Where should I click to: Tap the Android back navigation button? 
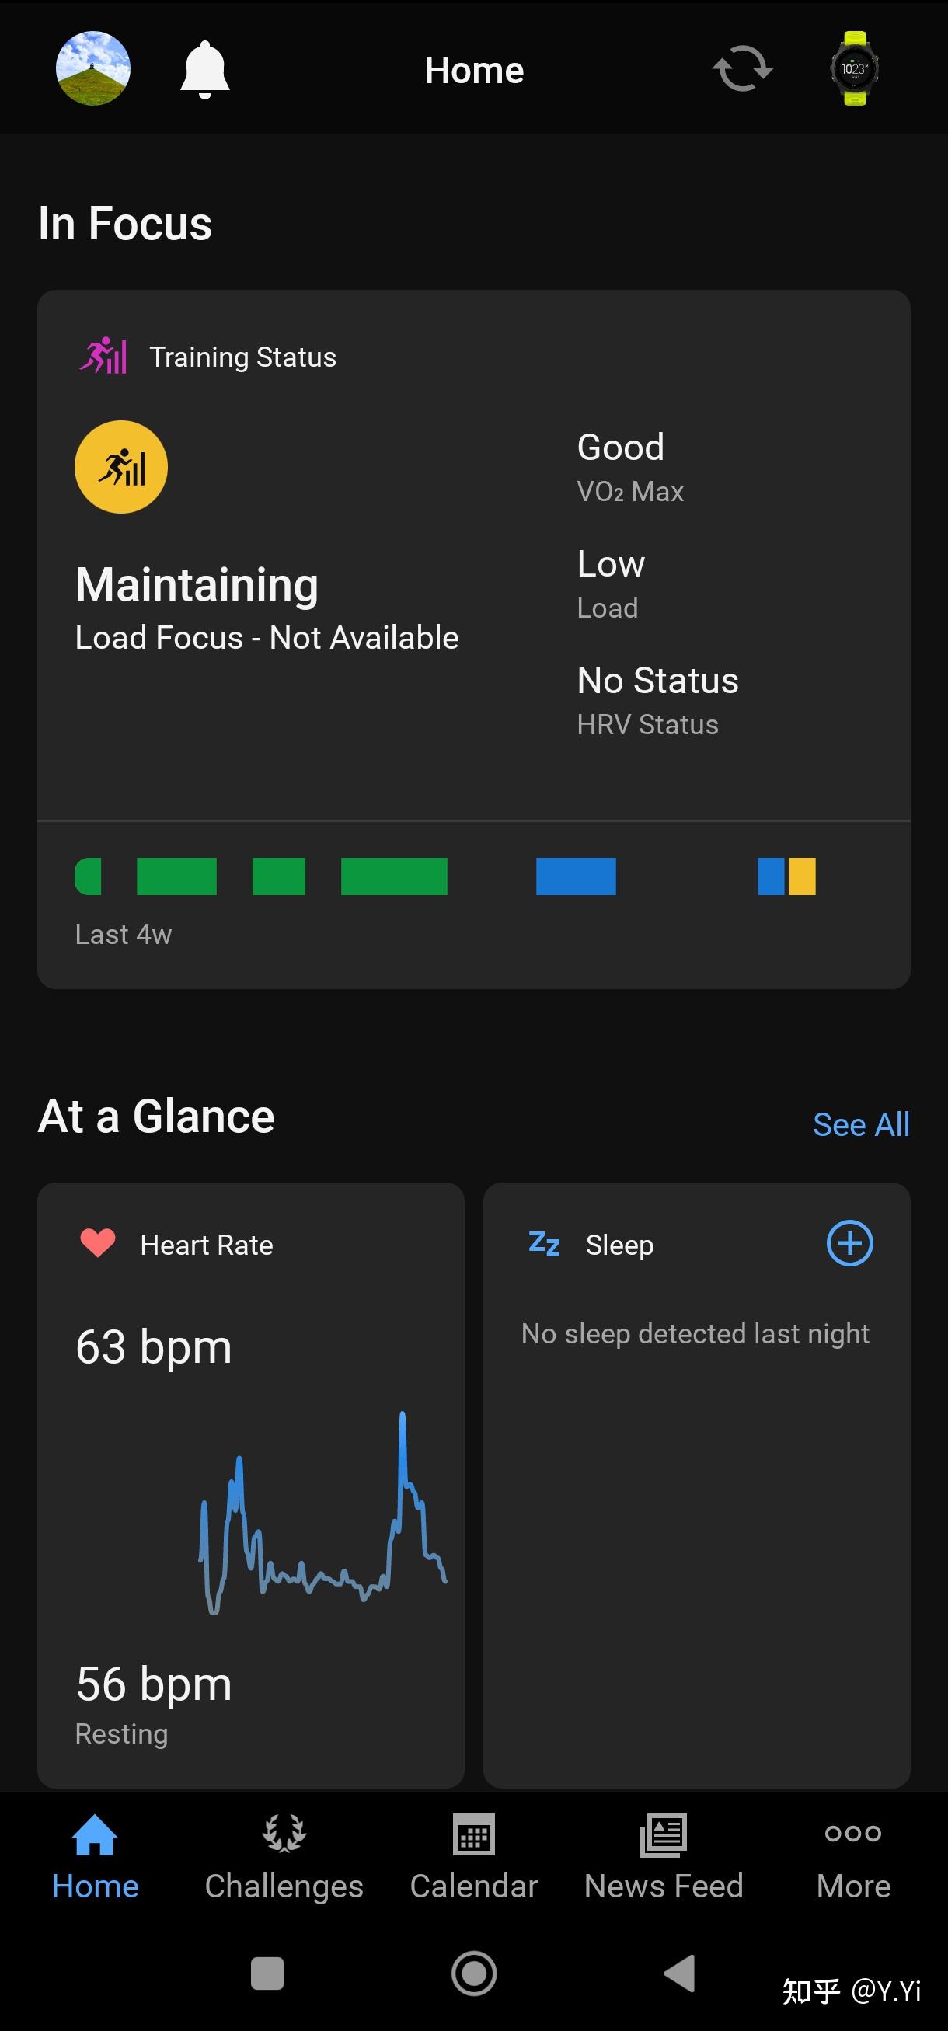point(679,1974)
